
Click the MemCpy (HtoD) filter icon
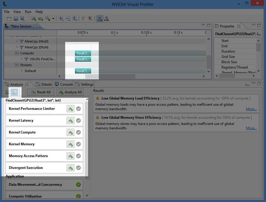21,41
